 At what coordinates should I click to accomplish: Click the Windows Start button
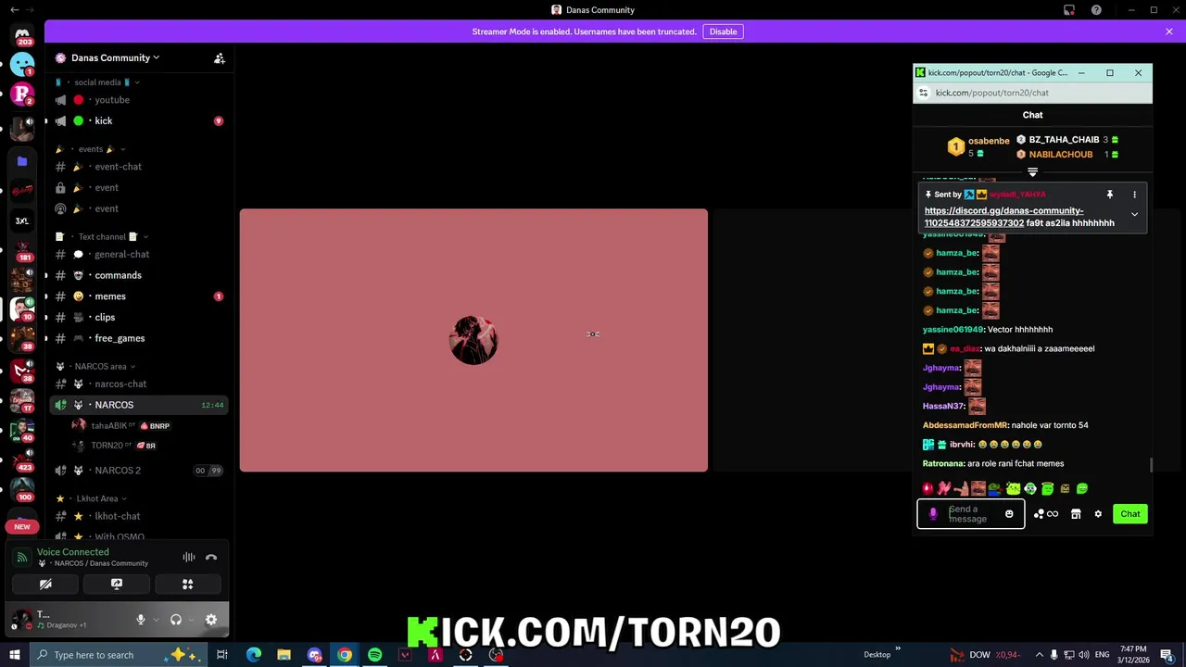[14, 655]
